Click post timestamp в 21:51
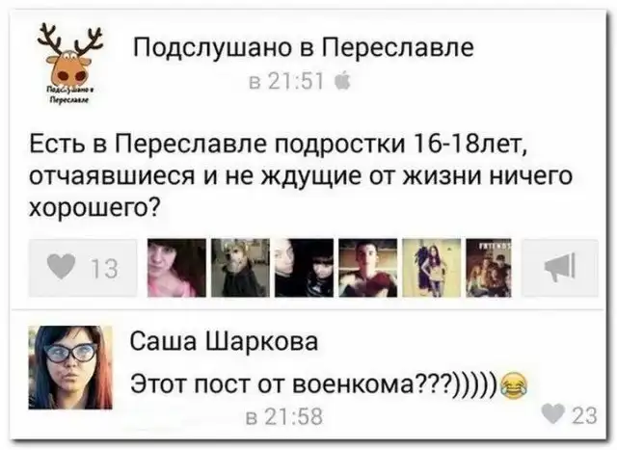 [x=287, y=82]
